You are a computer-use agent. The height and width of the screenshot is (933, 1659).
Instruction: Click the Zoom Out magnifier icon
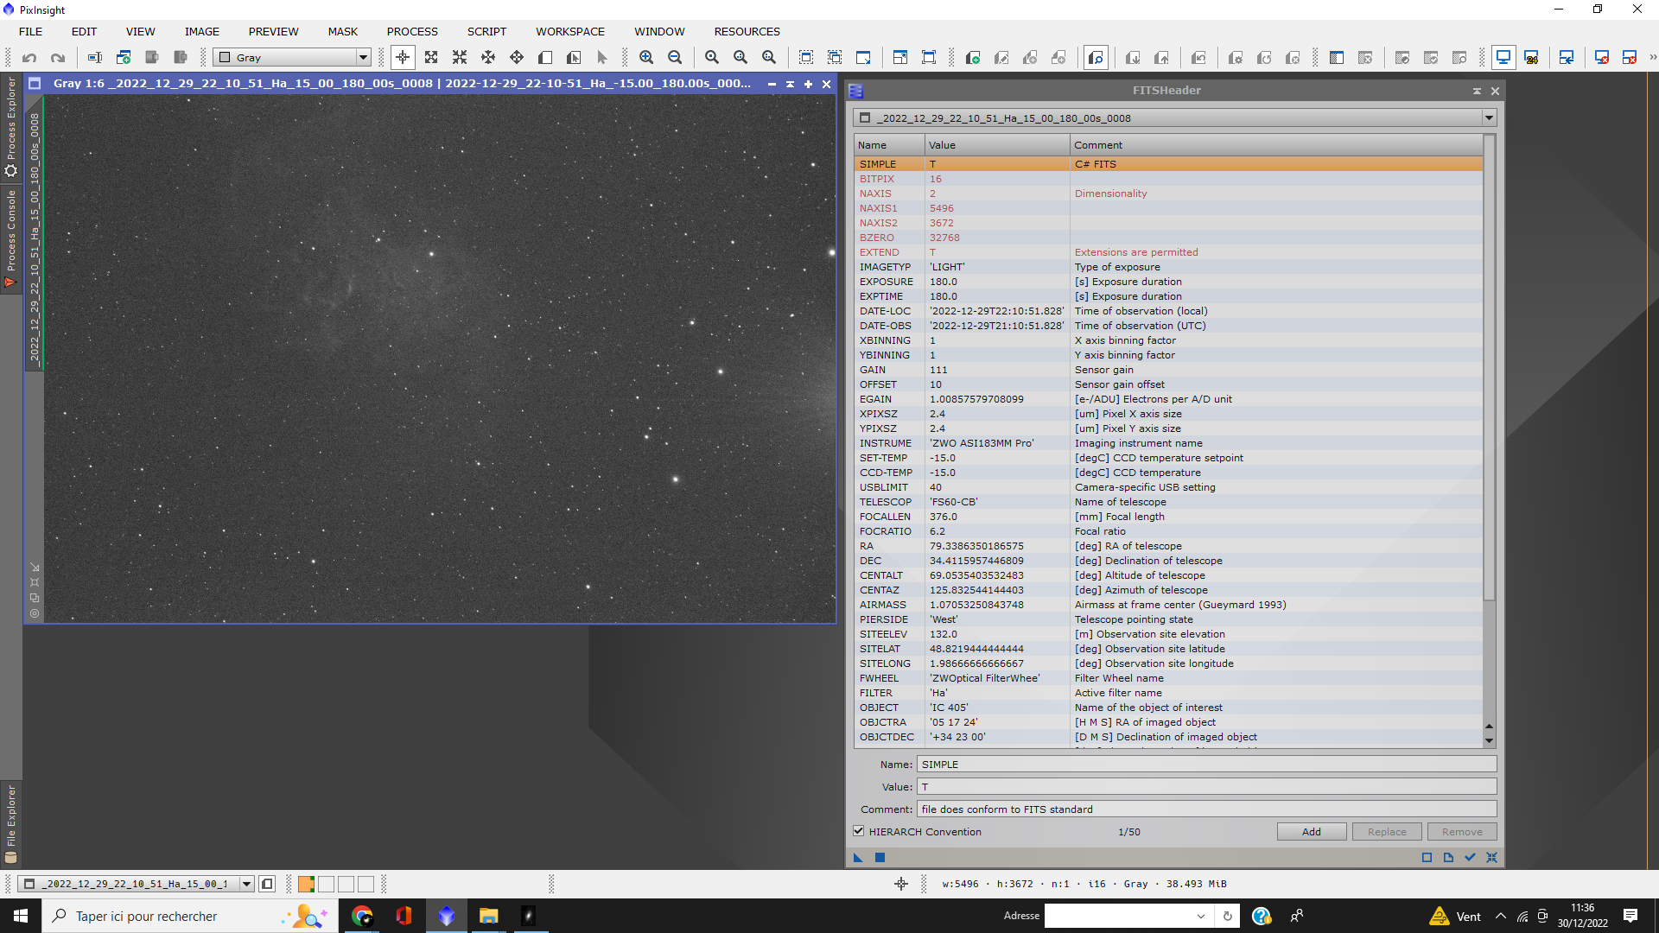[x=675, y=58]
